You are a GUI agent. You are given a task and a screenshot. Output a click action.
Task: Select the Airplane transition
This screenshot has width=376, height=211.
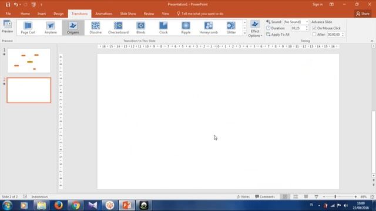(51, 28)
